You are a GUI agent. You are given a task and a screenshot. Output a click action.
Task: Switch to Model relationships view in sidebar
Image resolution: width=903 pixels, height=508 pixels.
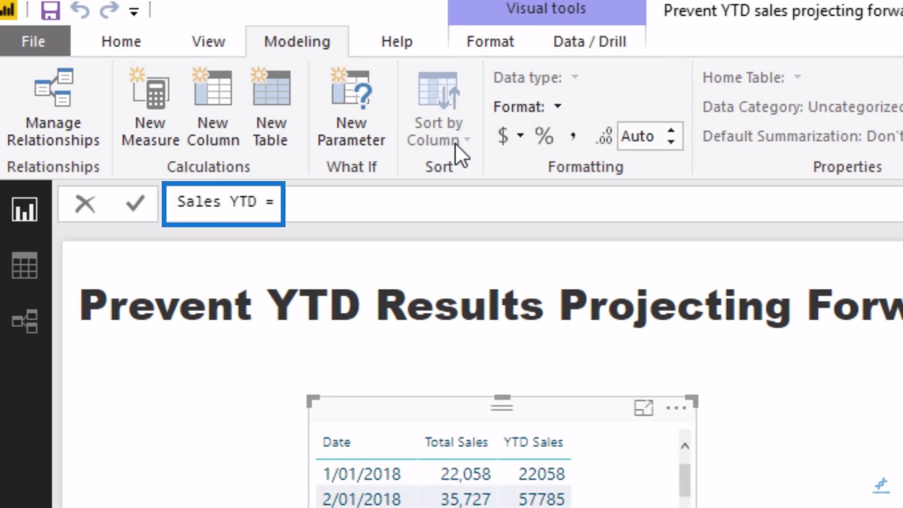tap(25, 321)
